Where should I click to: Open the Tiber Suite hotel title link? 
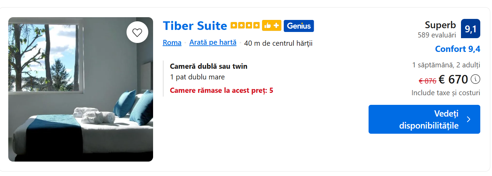(195, 26)
